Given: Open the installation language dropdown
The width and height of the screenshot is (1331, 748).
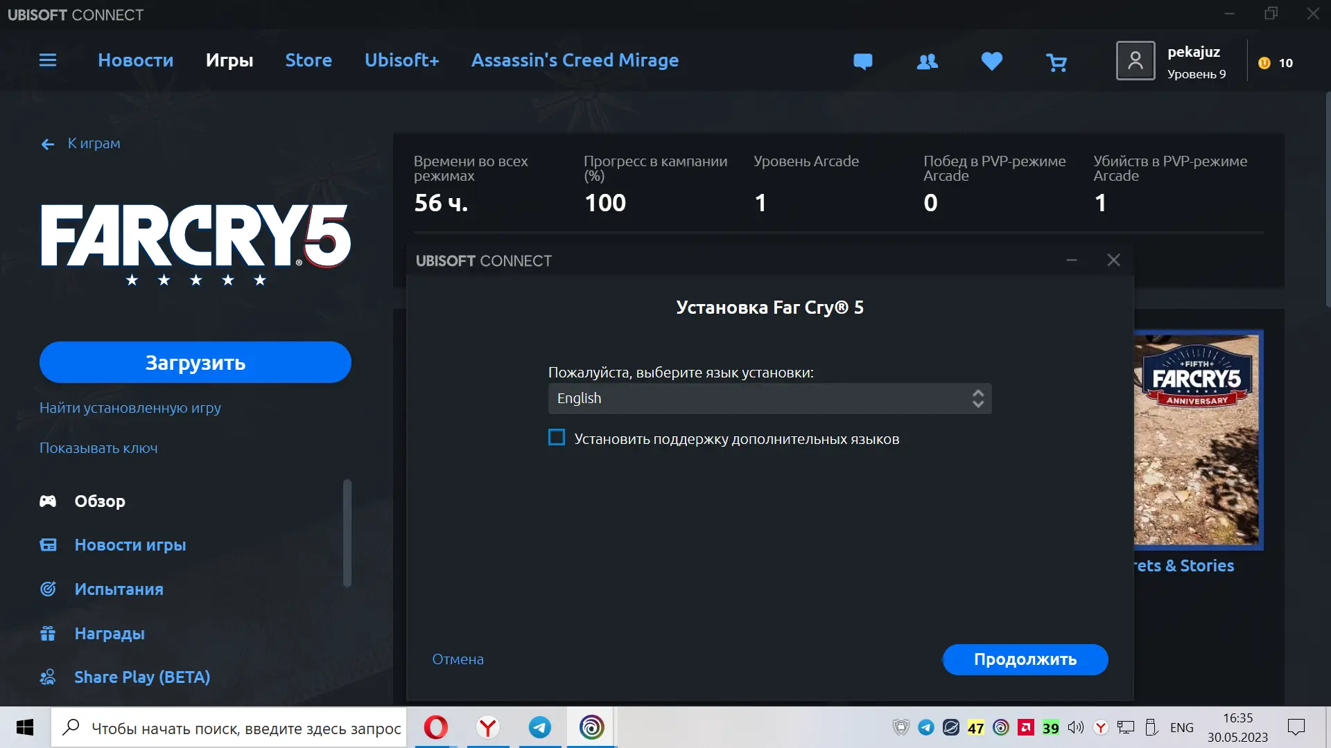Looking at the screenshot, I should 769,399.
